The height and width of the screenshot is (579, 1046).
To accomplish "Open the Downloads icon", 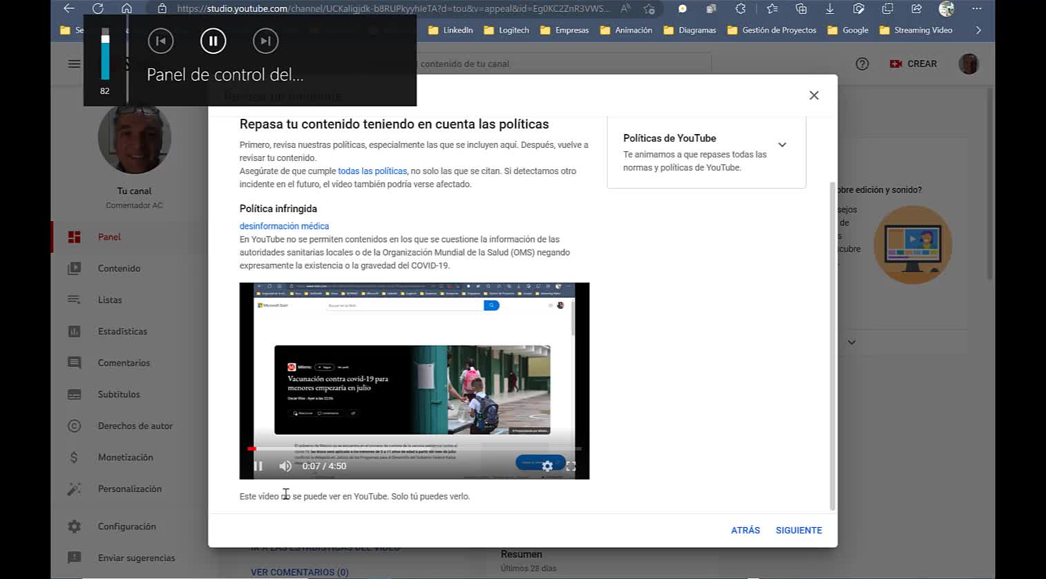I will 830,8.
